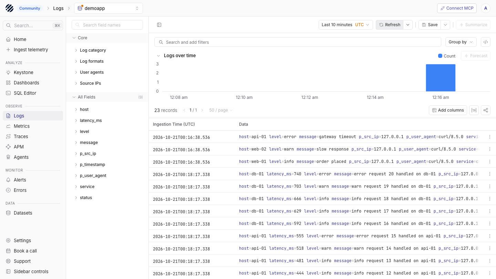
Task: Open Agents section
Action: point(33,157)
